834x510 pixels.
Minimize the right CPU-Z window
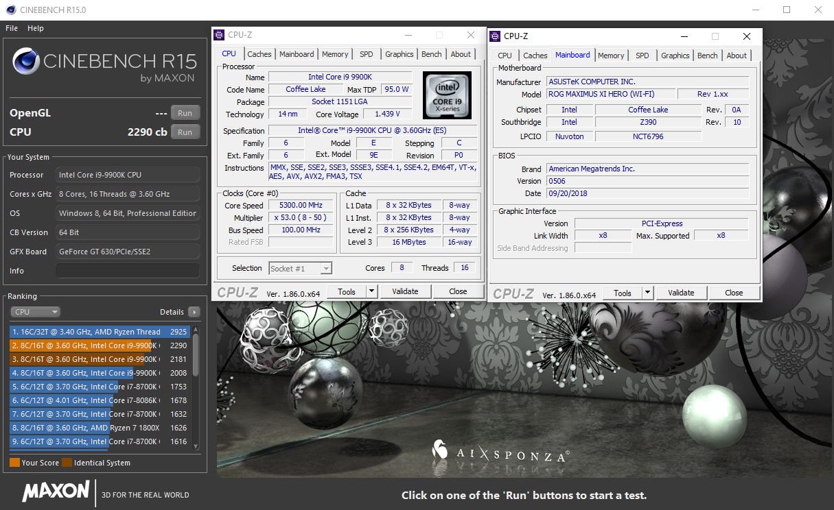tap(684, 36)
